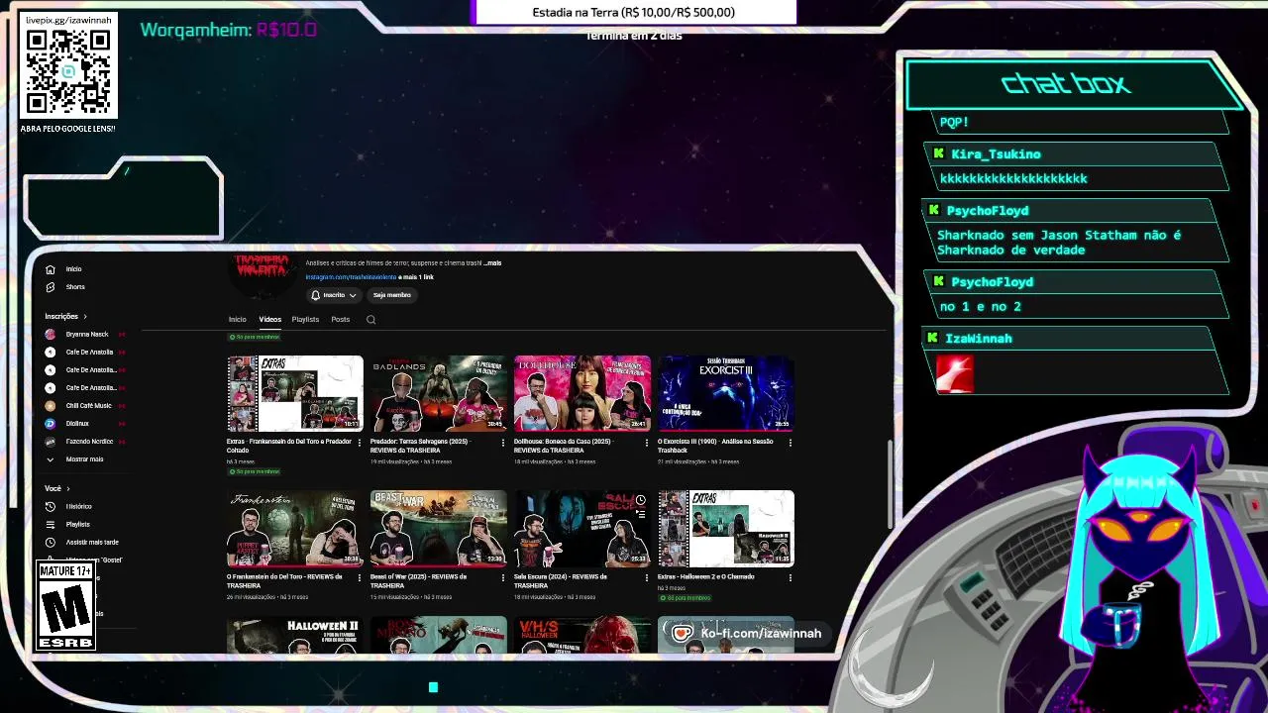Screen dimensions: 1268x713
Task: Click the 'Termina em 2 dias' text
Action: click(634, 36)
